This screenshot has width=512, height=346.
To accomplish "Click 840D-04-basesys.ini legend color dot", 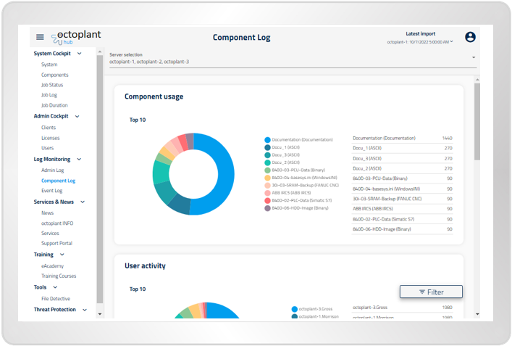I will pos(267,178).
